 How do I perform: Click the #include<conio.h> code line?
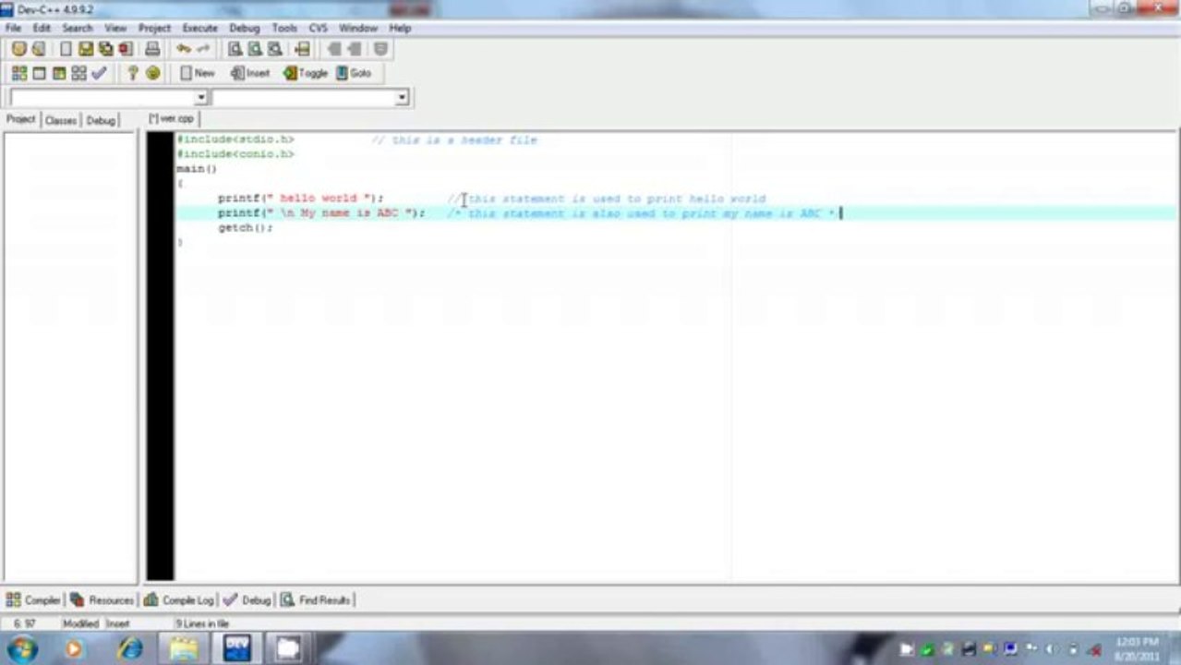235,154
